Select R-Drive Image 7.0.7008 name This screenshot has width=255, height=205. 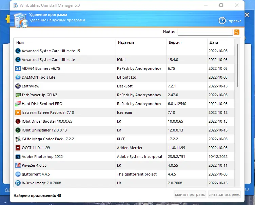pyautogui.click(x=41, y=183)
